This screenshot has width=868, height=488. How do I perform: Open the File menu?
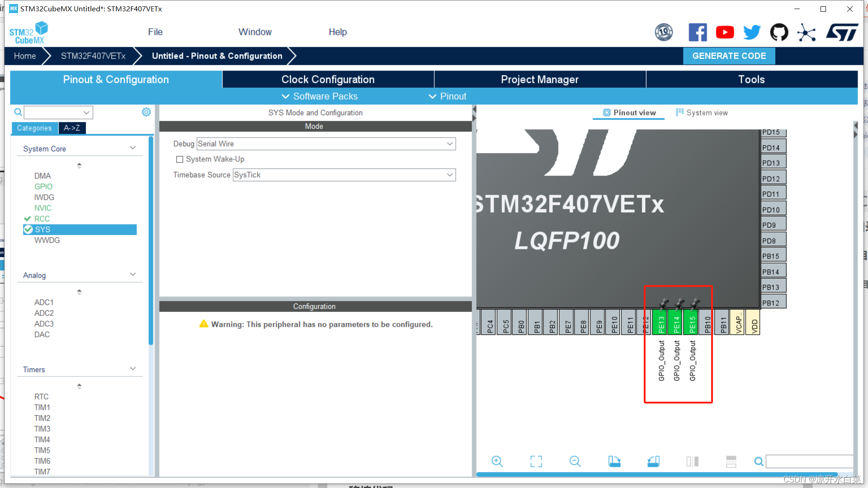click(x=155, y=32)
